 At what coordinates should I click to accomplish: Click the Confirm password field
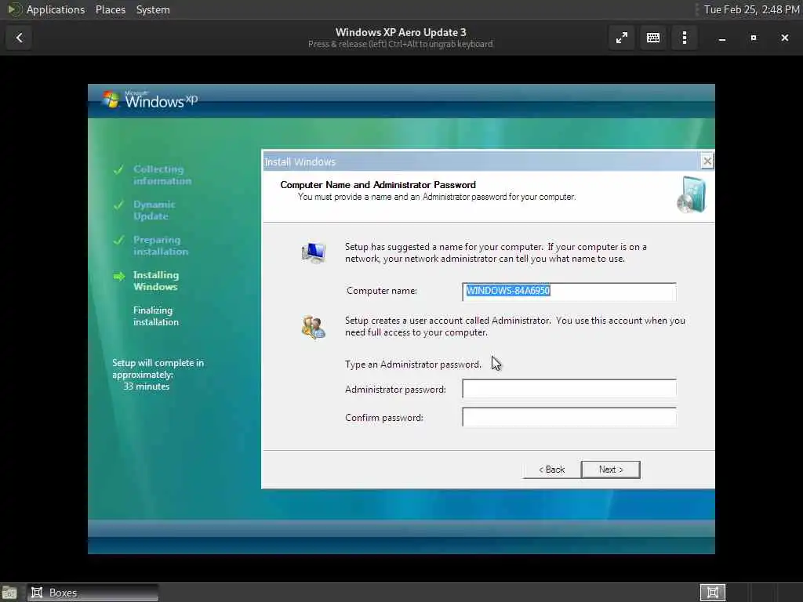pyautogui.click(x=569, y=417)
